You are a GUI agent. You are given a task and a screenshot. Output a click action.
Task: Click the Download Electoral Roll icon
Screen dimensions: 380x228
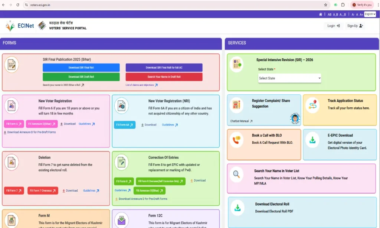click(x=237, y=208)
